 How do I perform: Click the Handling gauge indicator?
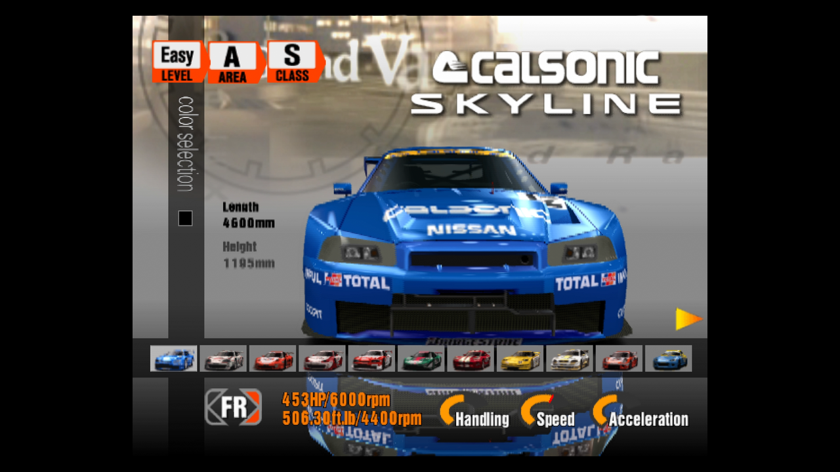click(474, 412)
